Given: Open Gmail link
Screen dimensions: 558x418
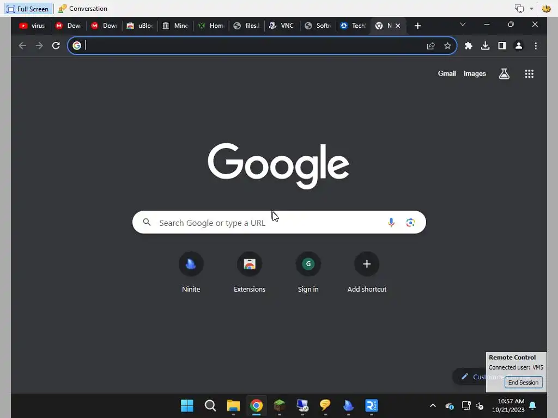Looking at the screenshot, I should pyautogui.click(x=447, y=73).
